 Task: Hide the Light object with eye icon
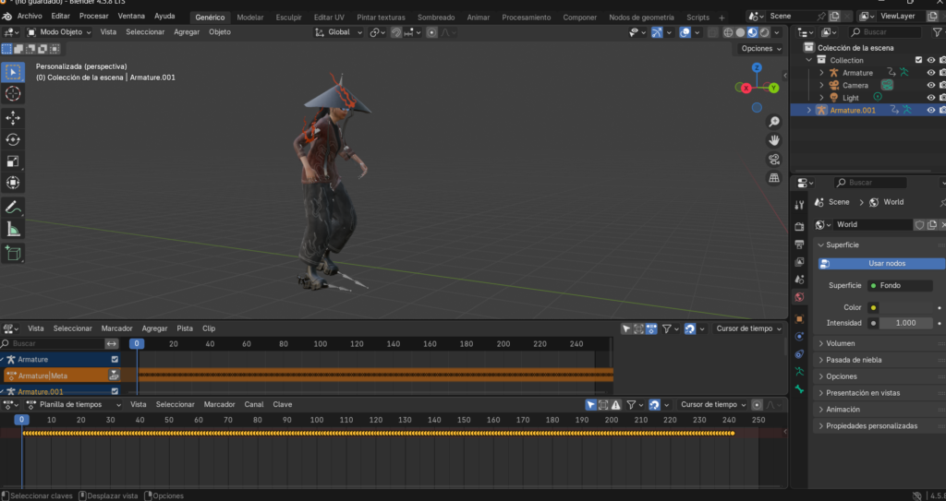pyautogui.click(x=930, y=98)
